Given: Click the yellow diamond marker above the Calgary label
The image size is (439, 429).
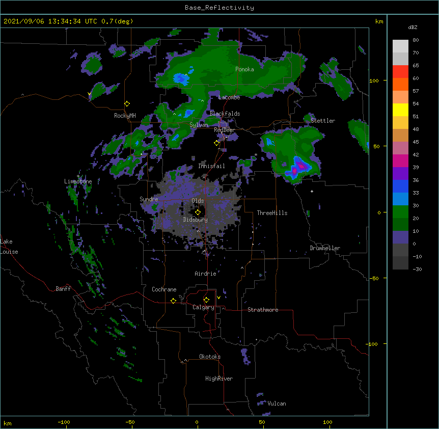Looking at the screenshot, I should (x=206, y=300).
